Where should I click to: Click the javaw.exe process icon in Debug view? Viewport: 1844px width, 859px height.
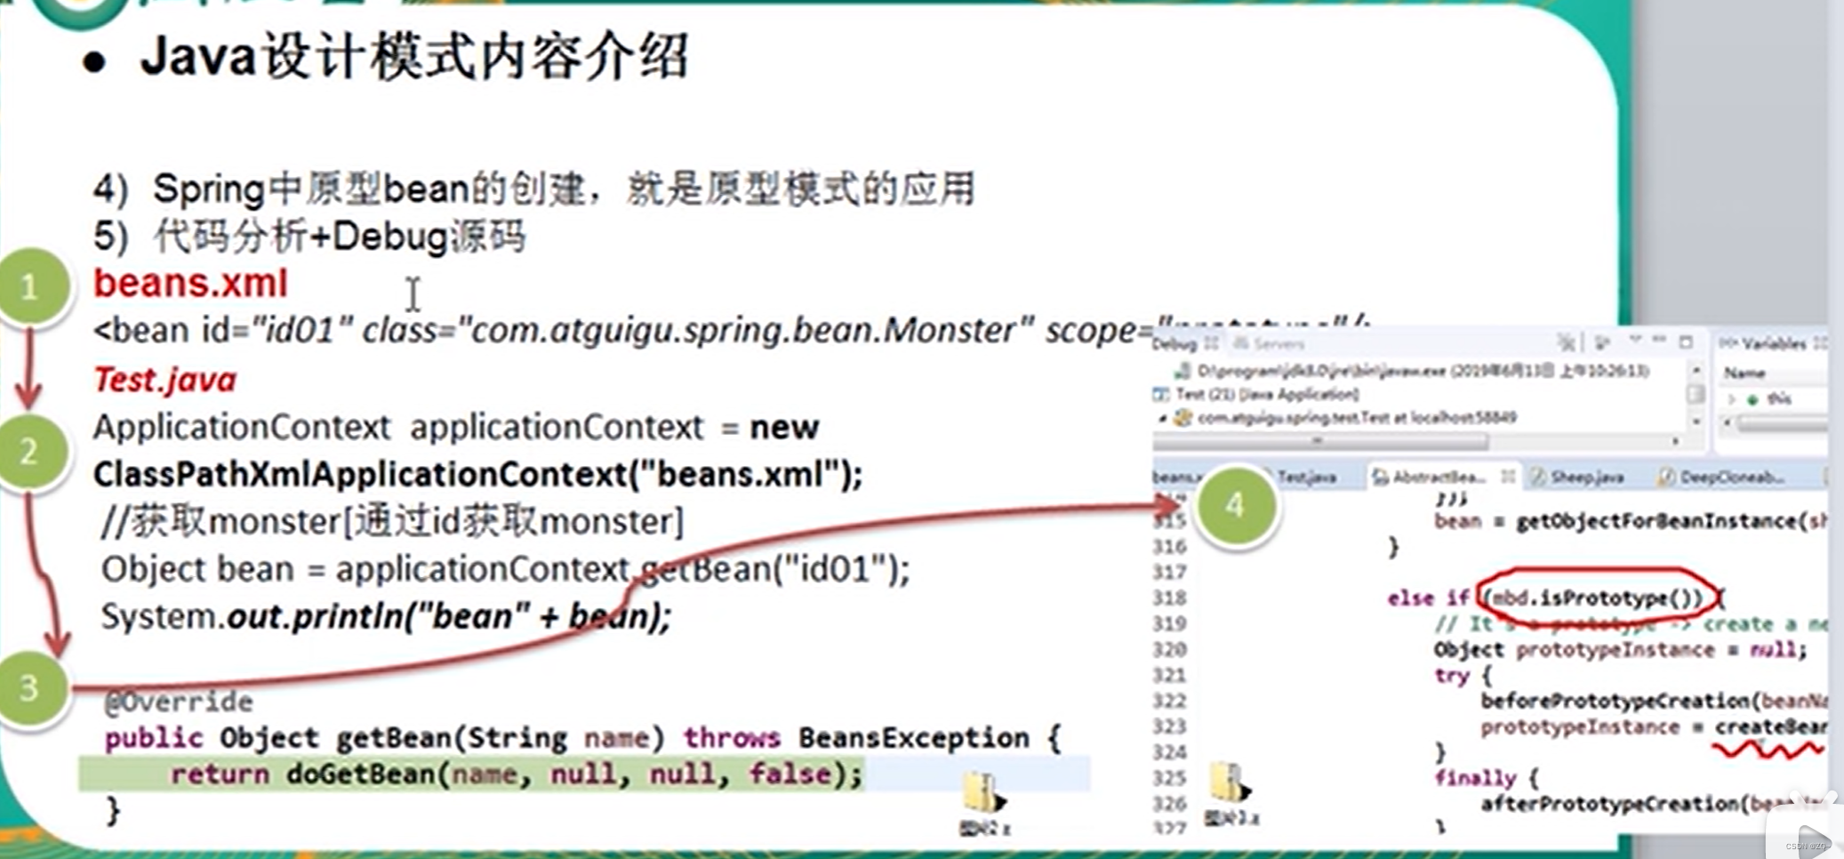tap(1182, 371)
